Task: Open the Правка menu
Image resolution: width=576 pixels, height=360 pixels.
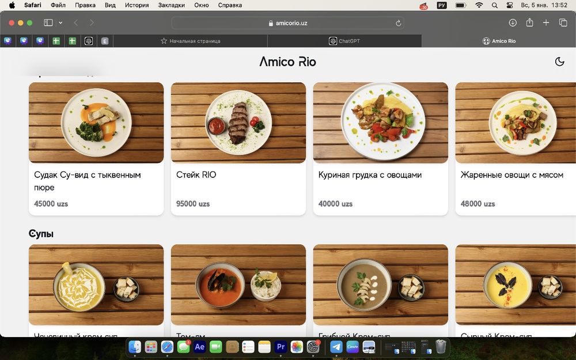Action: point(85,5)
